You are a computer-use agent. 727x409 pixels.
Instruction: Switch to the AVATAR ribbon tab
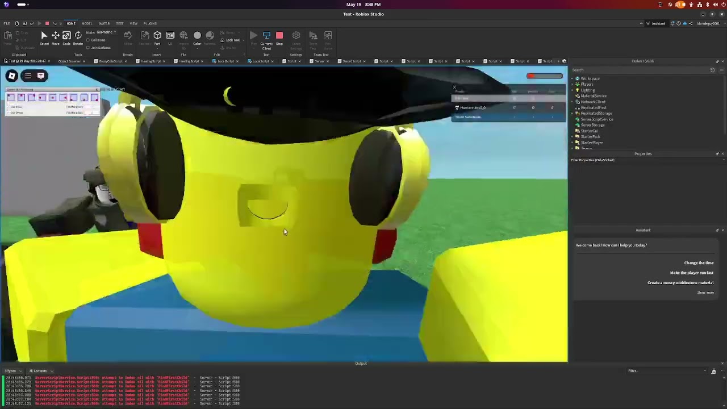[104, 23]
